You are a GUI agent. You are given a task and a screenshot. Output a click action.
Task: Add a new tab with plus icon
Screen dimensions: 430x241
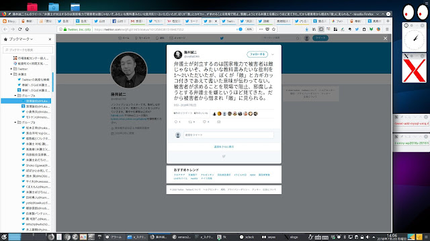click(388, 21)
